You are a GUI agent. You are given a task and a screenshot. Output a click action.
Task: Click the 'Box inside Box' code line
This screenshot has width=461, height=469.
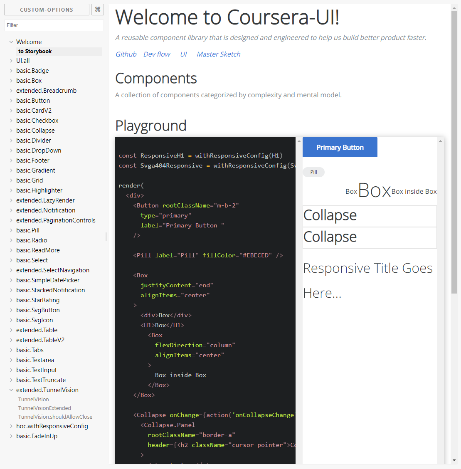(180, 375)
